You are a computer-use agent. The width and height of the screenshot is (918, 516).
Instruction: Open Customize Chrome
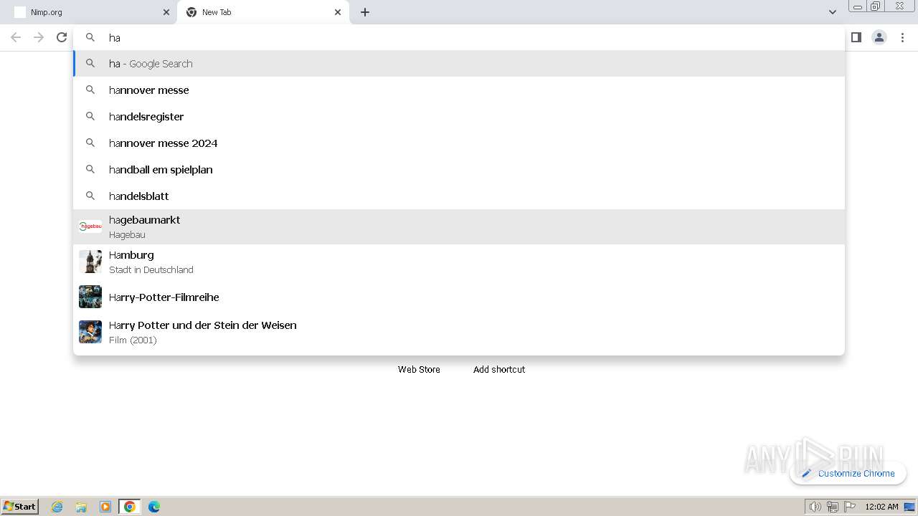point(848,473)
